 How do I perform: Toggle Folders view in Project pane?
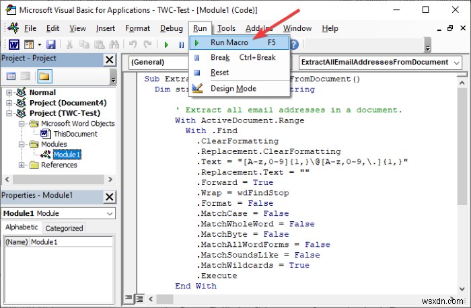[x=44, y=76]
